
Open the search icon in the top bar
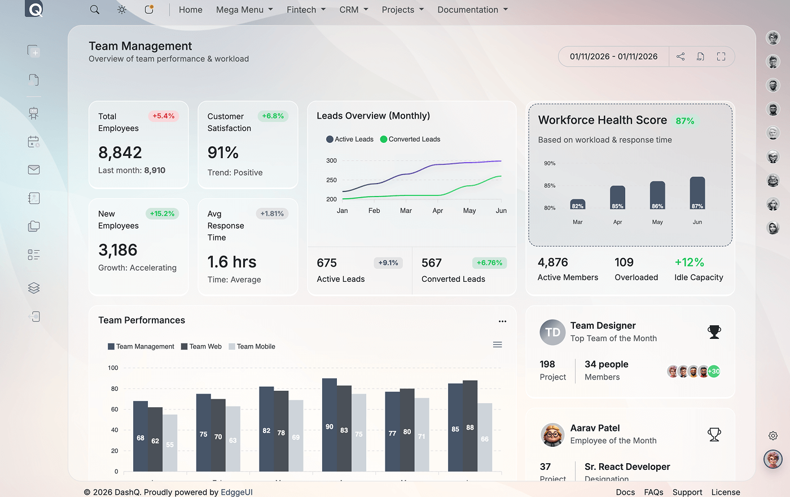point(94,9)
